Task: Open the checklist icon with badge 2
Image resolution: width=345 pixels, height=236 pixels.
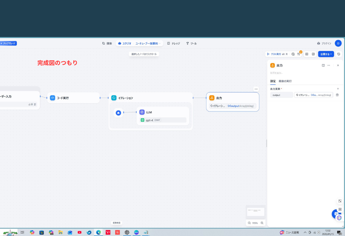Action: (299, 54)
